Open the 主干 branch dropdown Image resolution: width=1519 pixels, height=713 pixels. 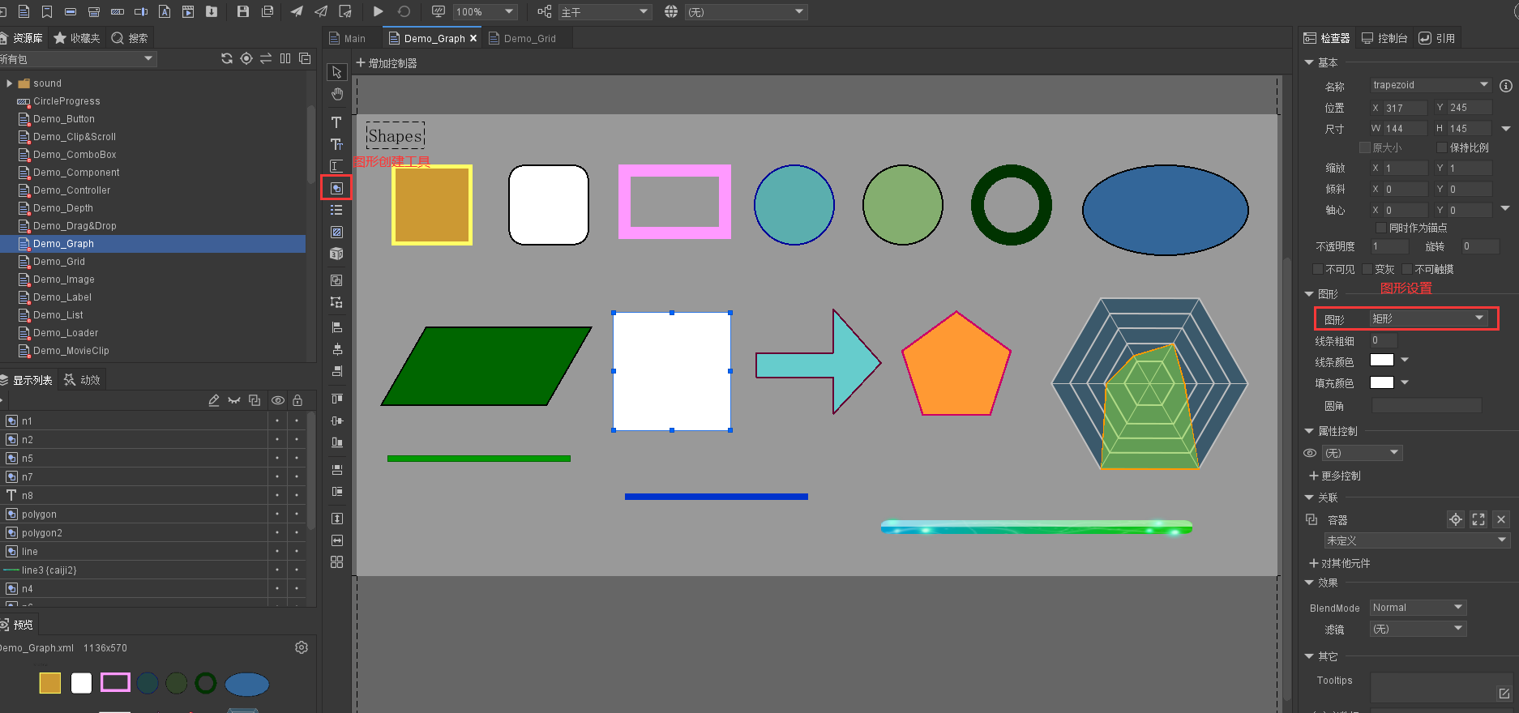[605, 11]
